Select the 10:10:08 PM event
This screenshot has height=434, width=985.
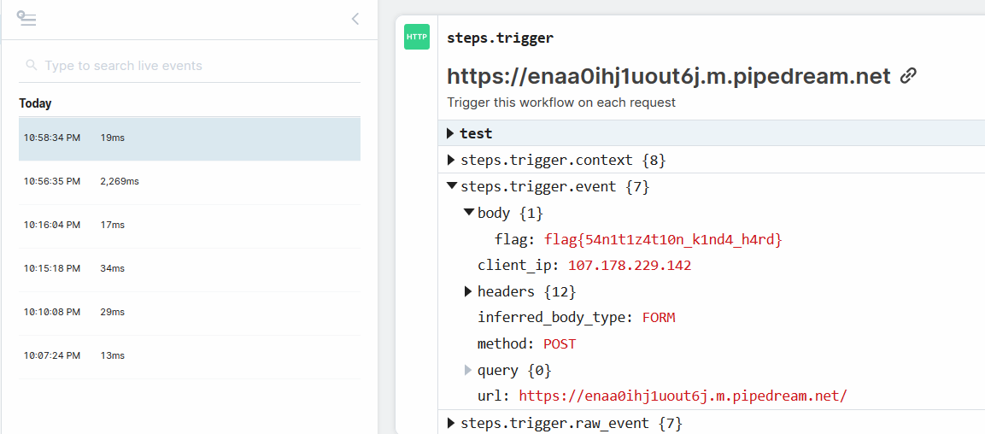click(x=189, y=312)
